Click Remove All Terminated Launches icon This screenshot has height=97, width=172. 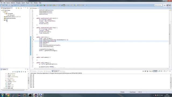coord(147,71)
